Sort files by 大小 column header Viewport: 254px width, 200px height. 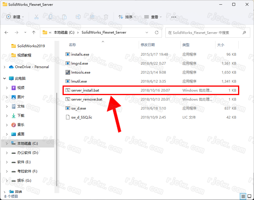220,45
